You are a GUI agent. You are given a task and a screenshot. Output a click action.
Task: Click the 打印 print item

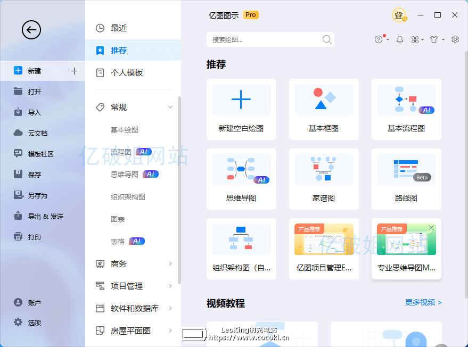[x=43, y=237]
